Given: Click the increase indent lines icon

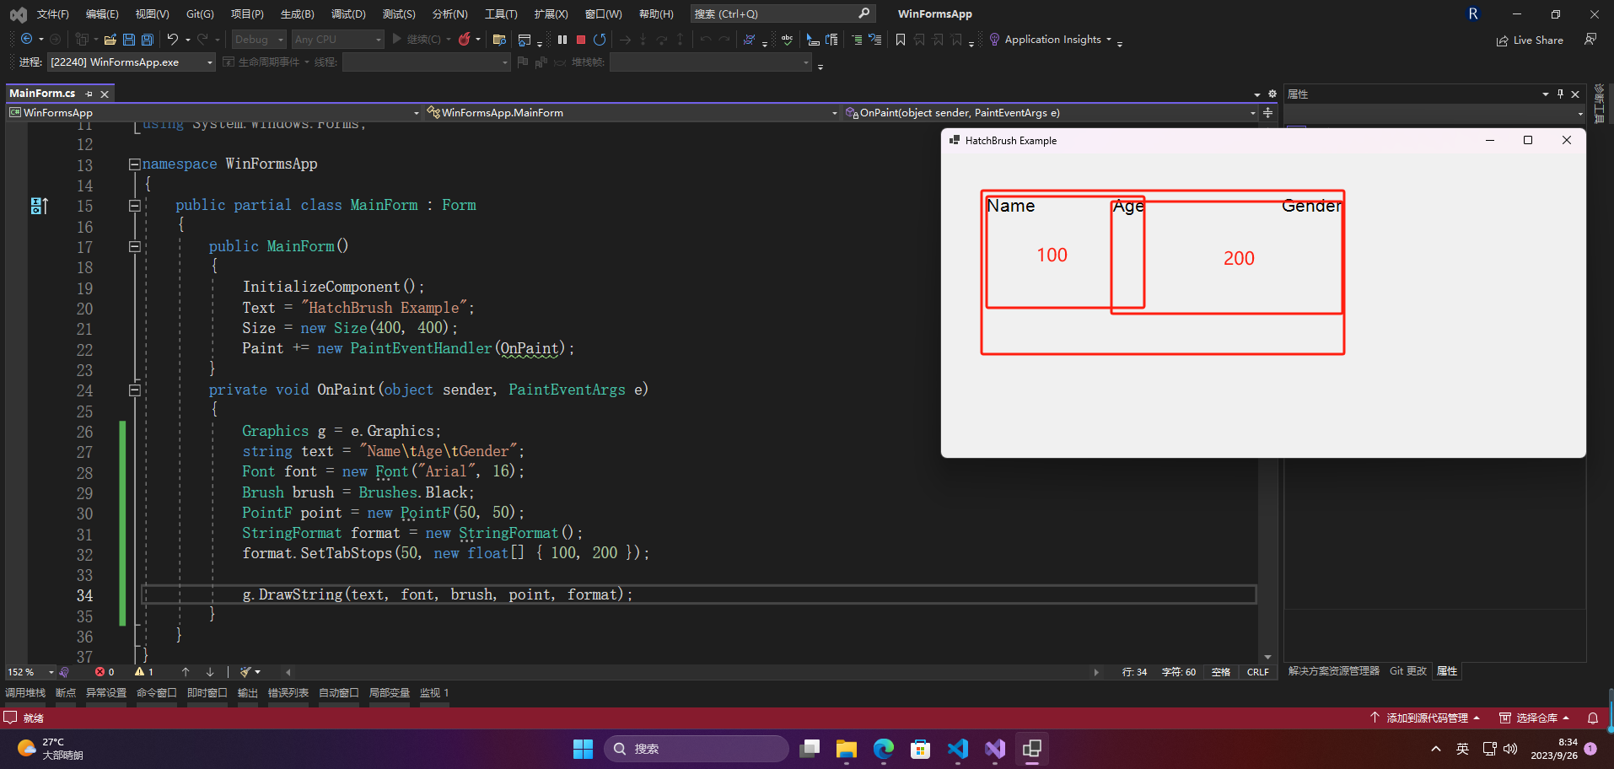Looking at the screenshot, I should click(857, 40).
